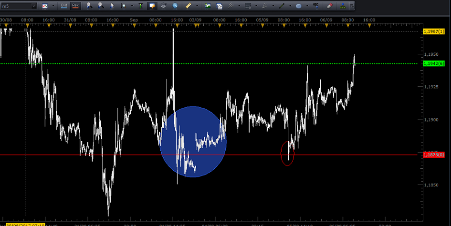Click the zoom out magnifier icon

tap(100, 6)
